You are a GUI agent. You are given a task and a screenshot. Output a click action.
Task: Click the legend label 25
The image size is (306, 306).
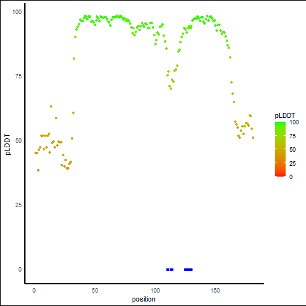293,163
